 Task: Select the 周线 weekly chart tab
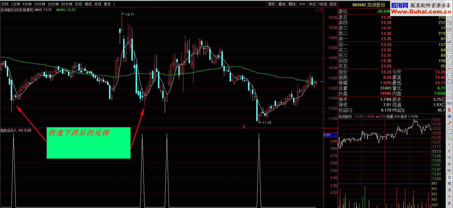click(x=88, y=4)
